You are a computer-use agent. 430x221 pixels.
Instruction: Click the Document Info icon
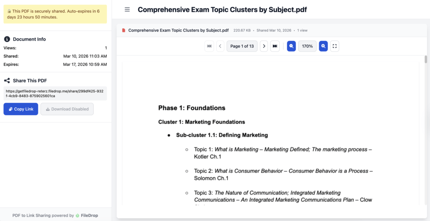tap(7, 39)
